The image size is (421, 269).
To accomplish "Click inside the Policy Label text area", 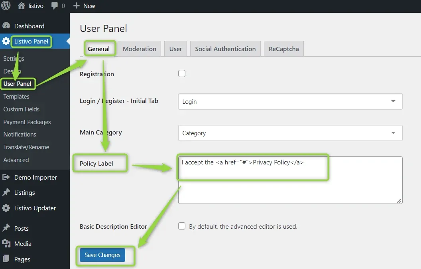I will (290, 180).
